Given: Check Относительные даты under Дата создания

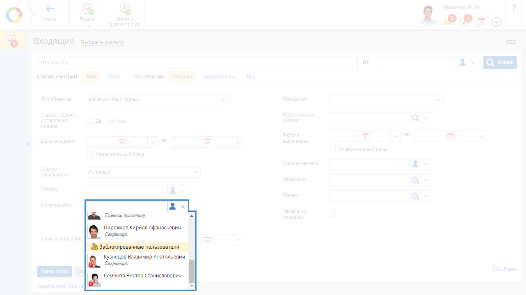Looking at the screenshot, I should (x=90, y=155).
